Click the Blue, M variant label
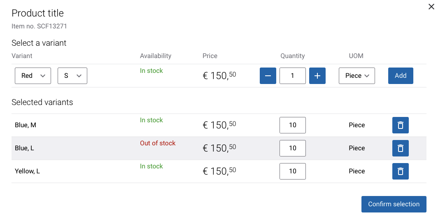This screenshot has height=224, width=438. tap(26, 125)
